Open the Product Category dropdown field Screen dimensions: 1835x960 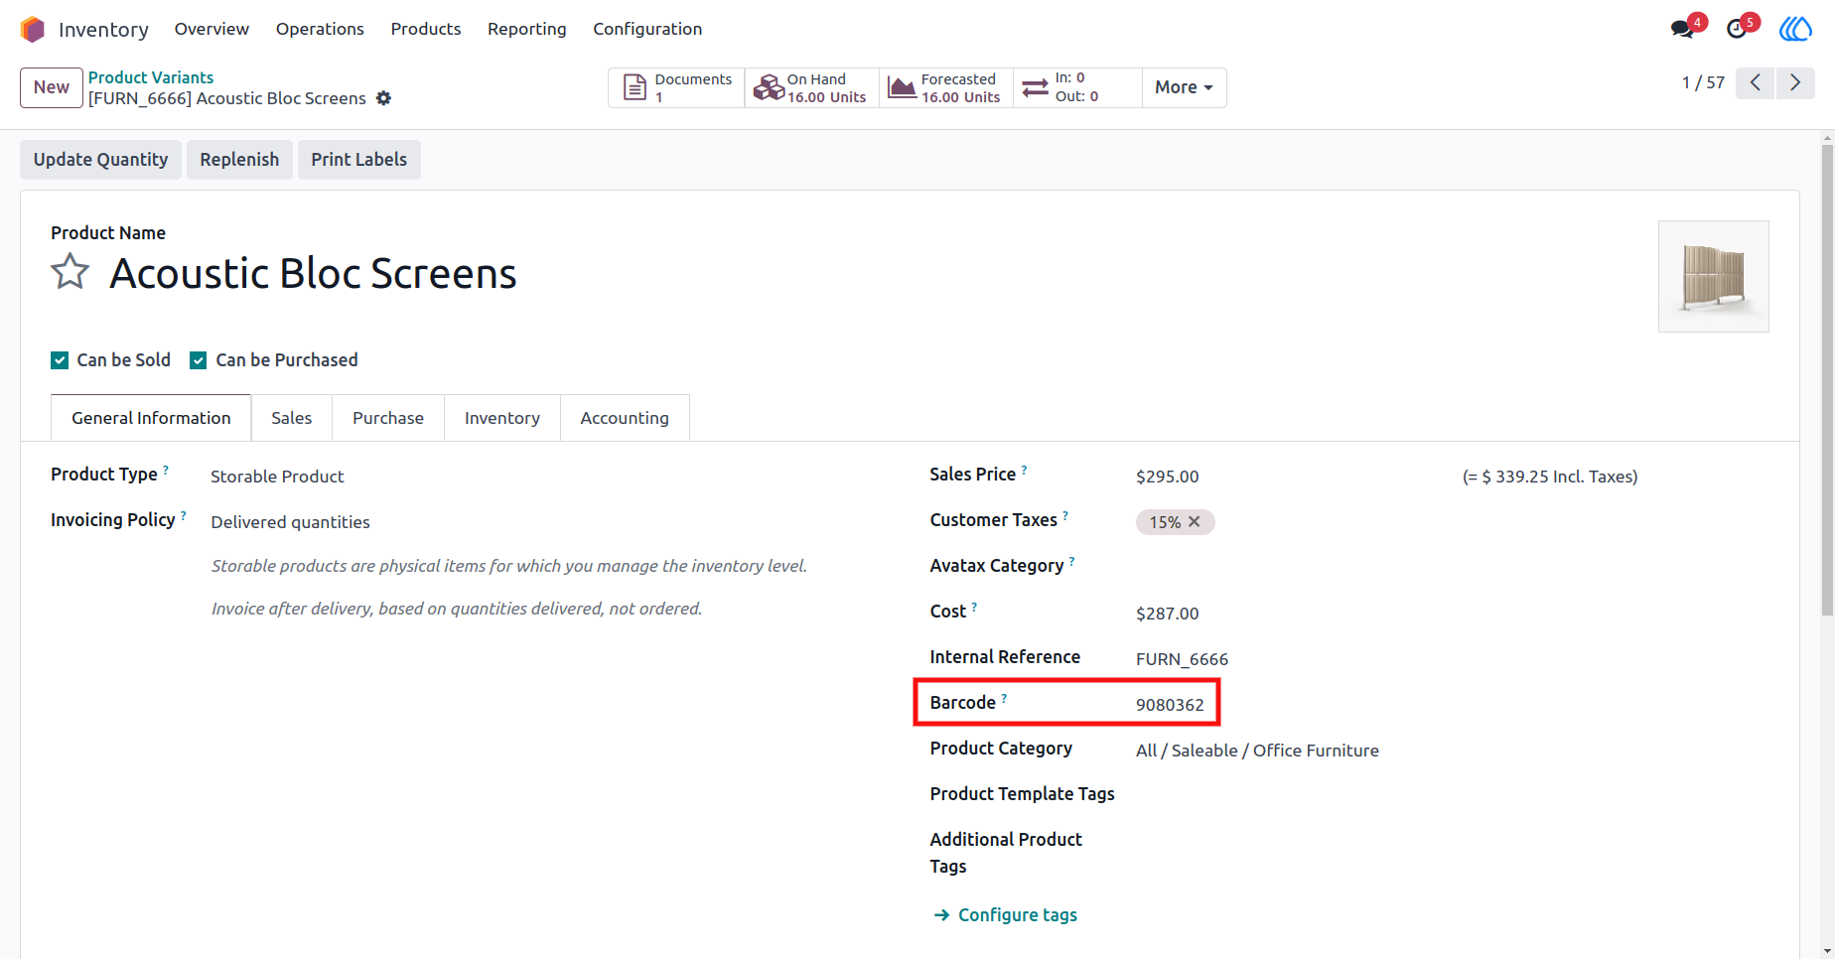pyautogui.click(x=1452, y=751)
